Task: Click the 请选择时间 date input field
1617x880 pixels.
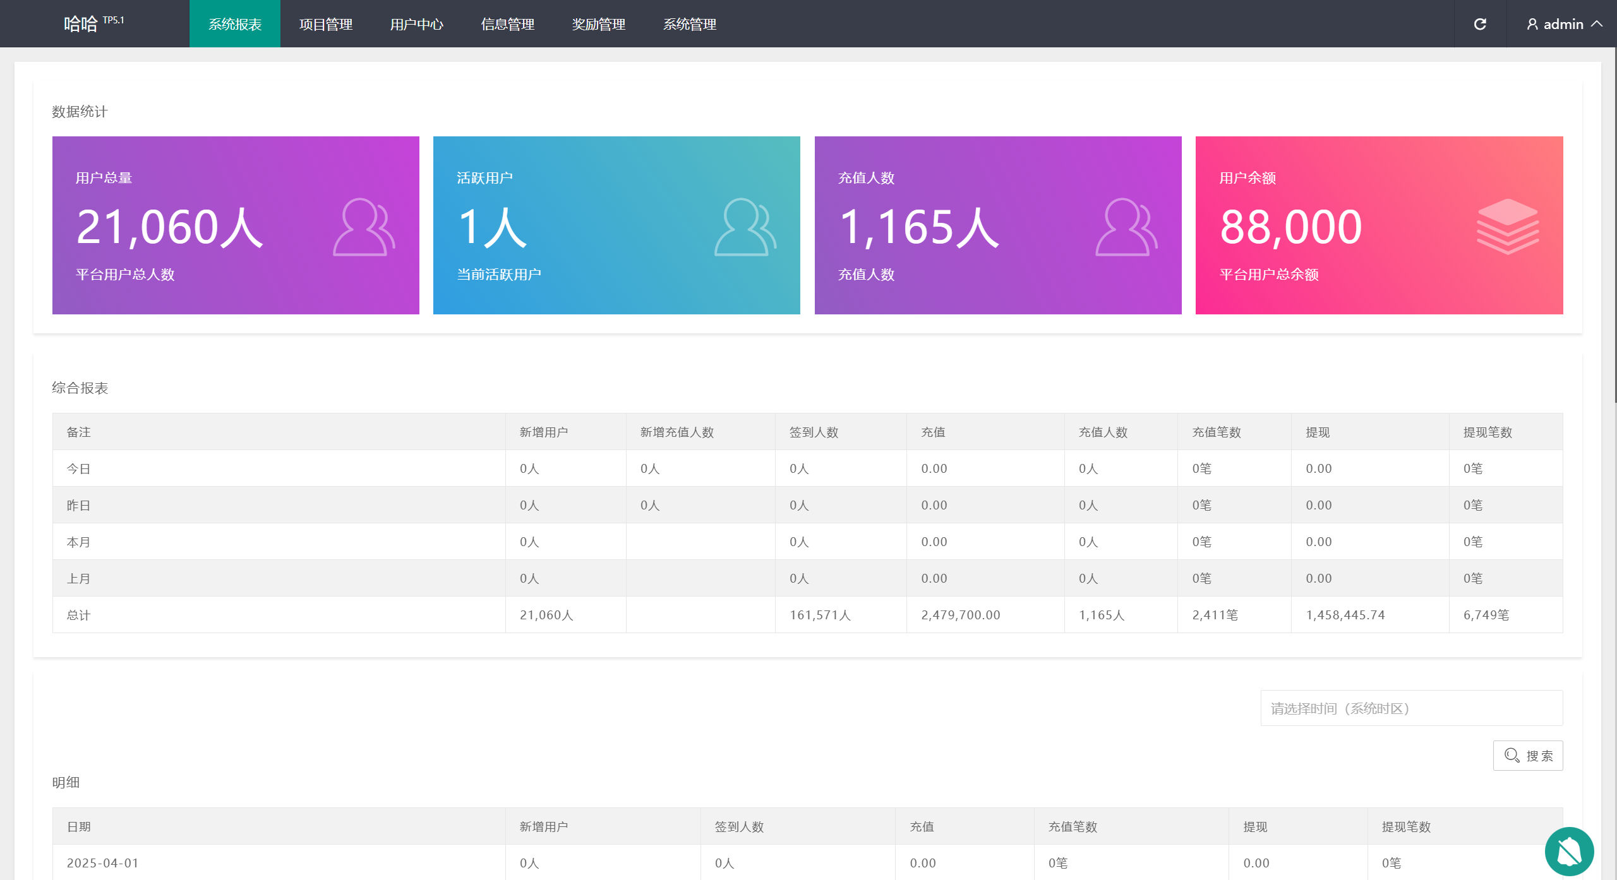Action: pyautogui.click(x=1411, y=708)
